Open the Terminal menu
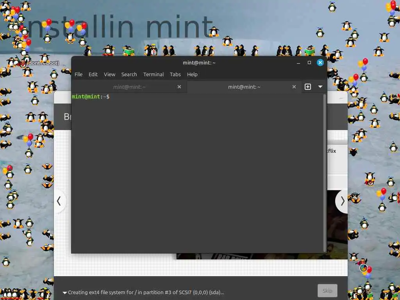 [x=153, y=74]
